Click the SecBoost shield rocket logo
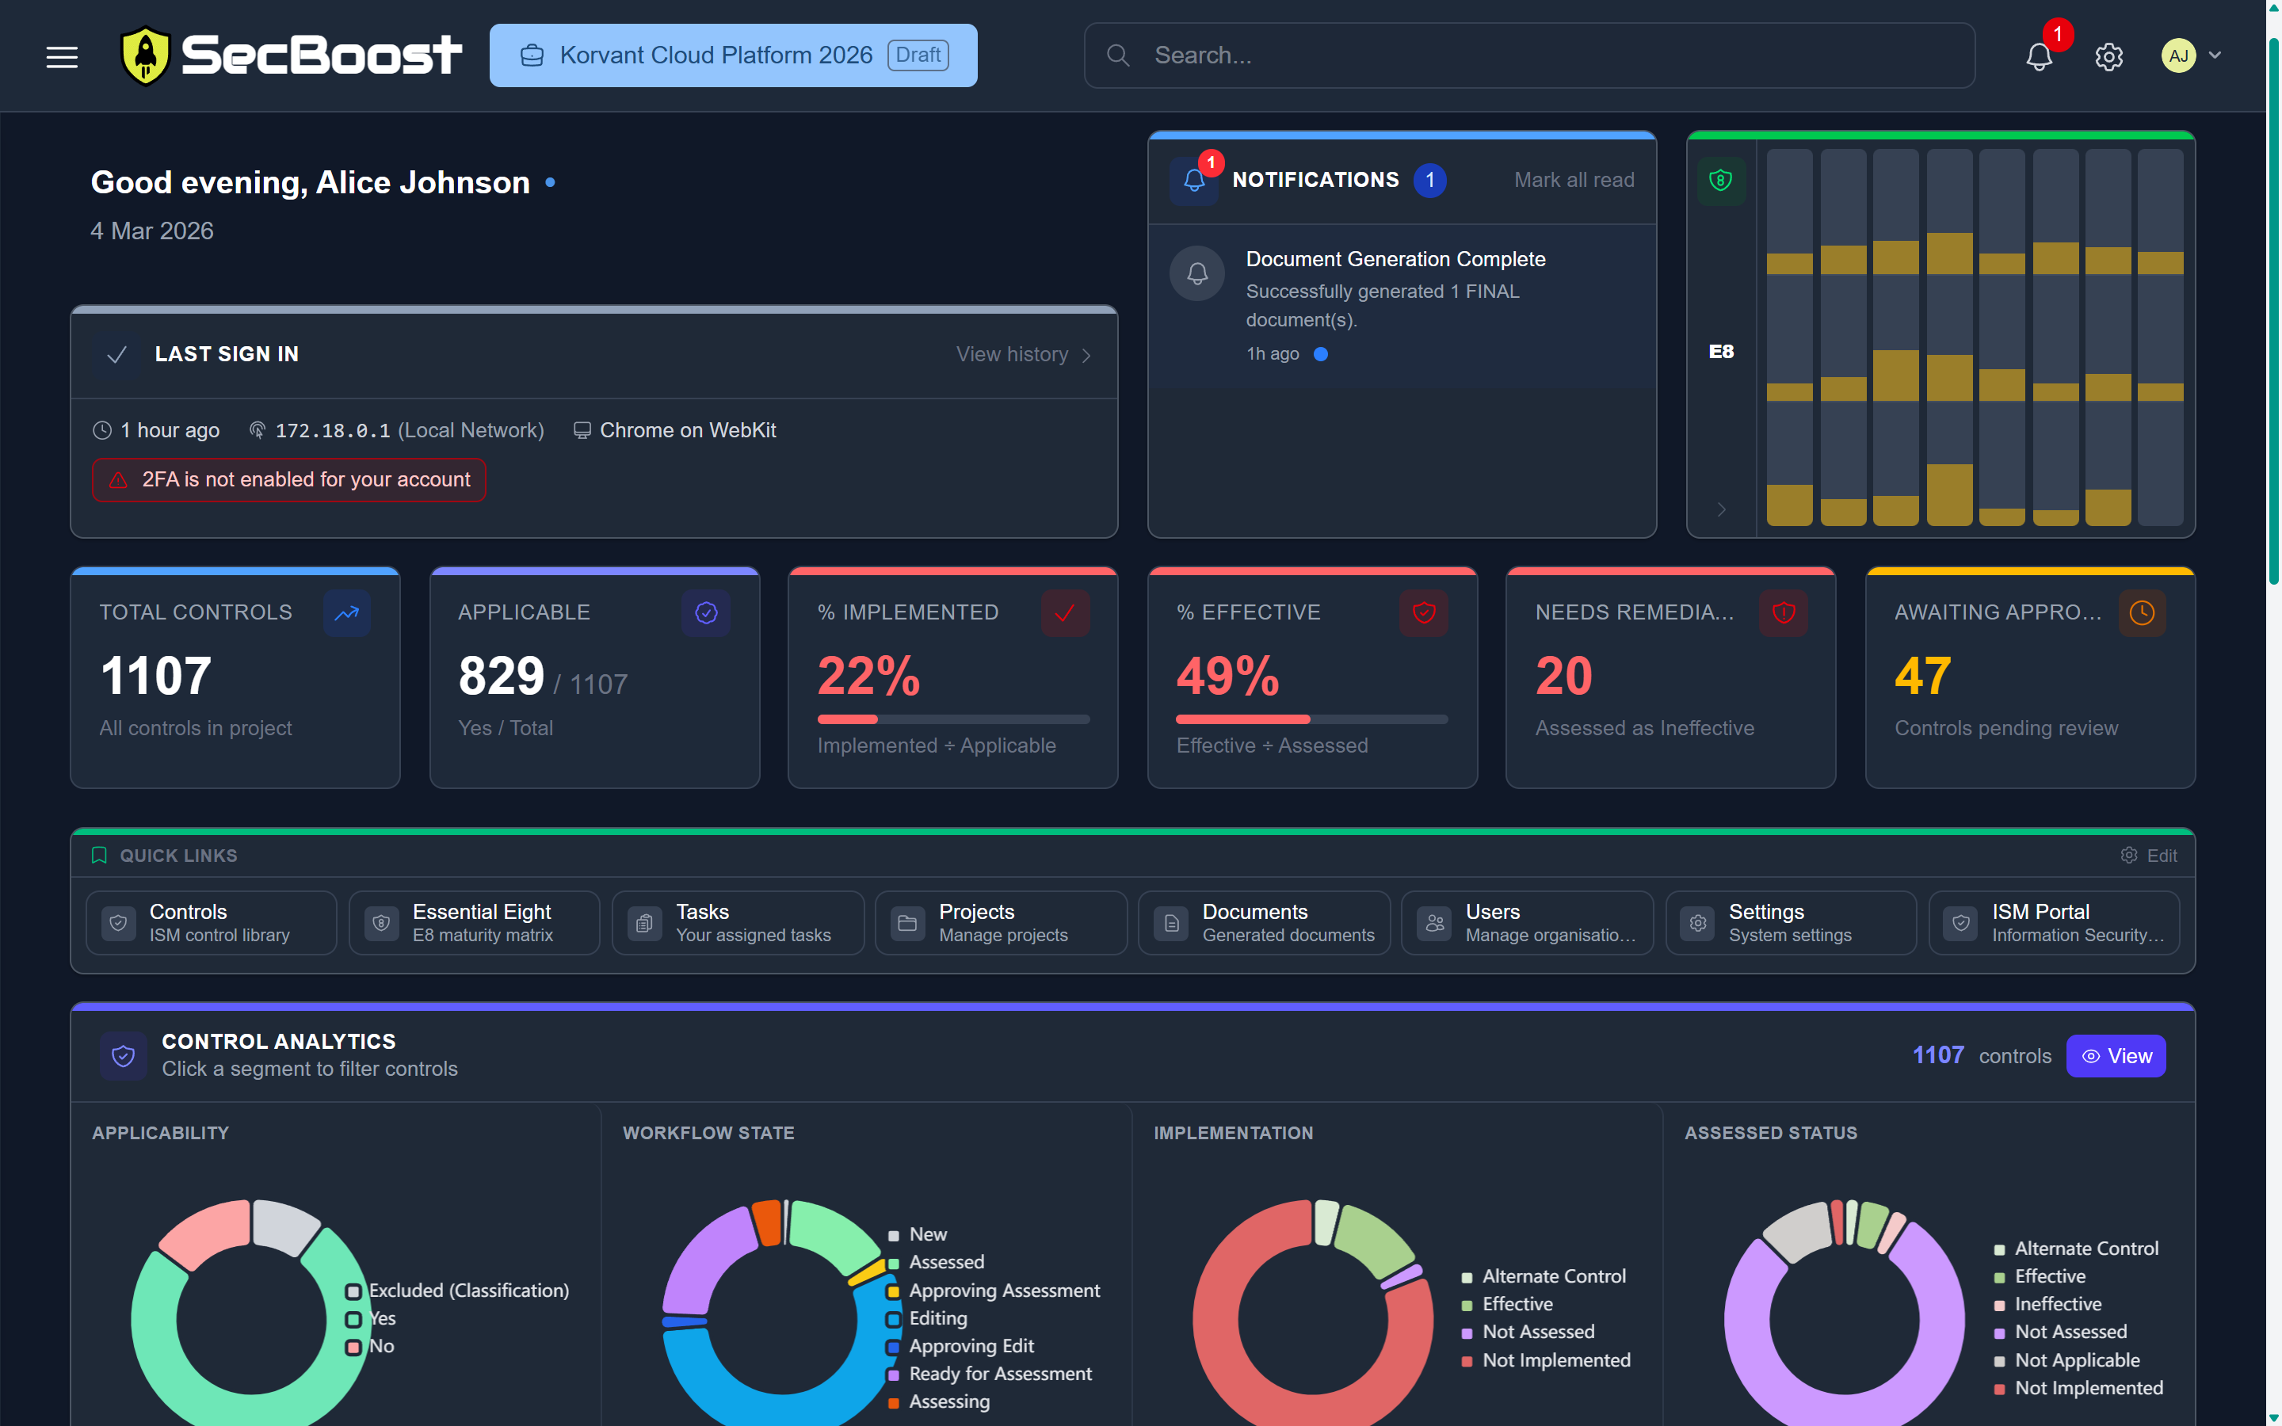2282x1426 pixels. 145,55
